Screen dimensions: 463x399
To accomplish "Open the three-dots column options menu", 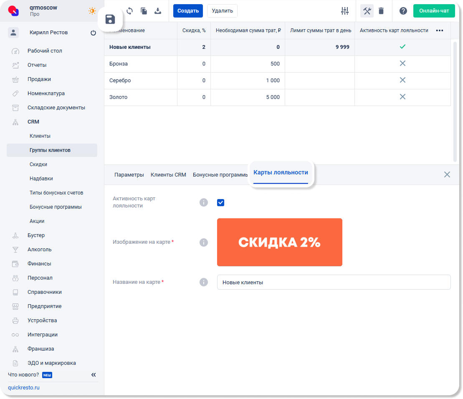I will 439,30.
